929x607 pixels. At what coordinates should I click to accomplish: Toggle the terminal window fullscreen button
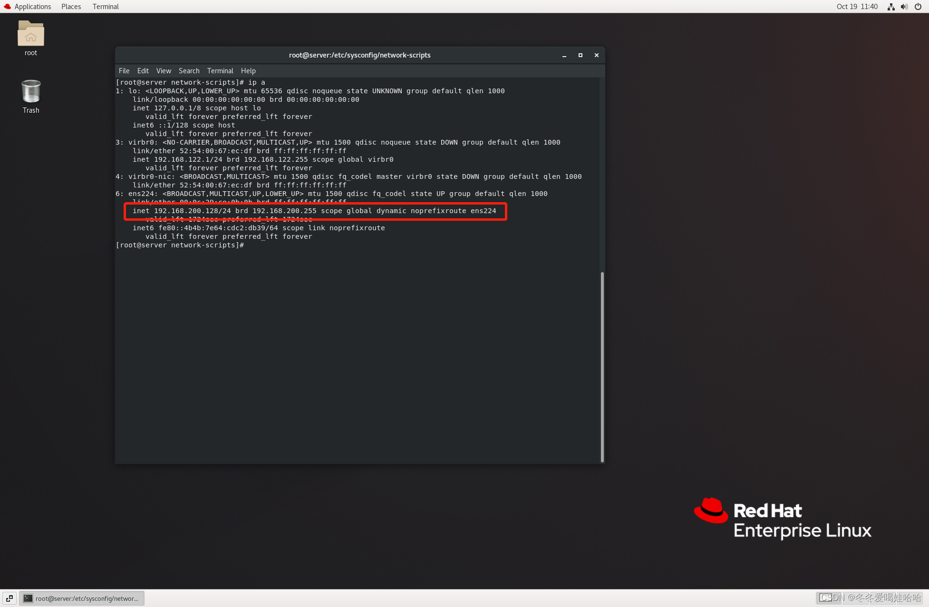pyautogui.click(x=581, y=55)
